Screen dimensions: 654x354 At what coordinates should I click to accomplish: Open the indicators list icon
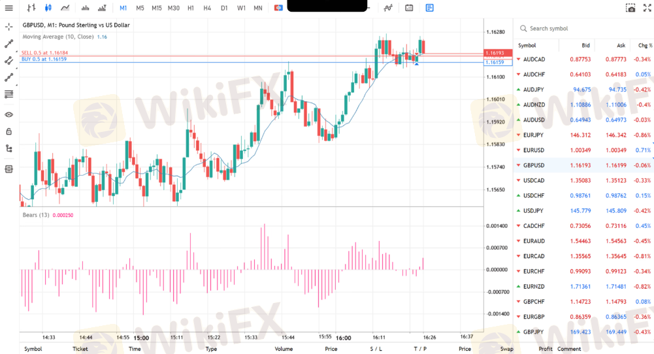tap(388, 8)
